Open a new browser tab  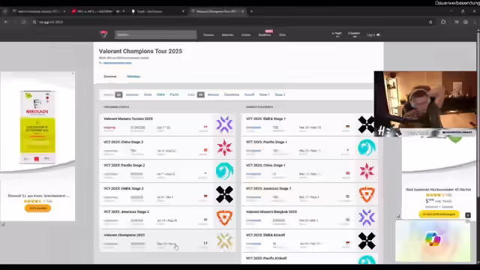tap(252, 11)
